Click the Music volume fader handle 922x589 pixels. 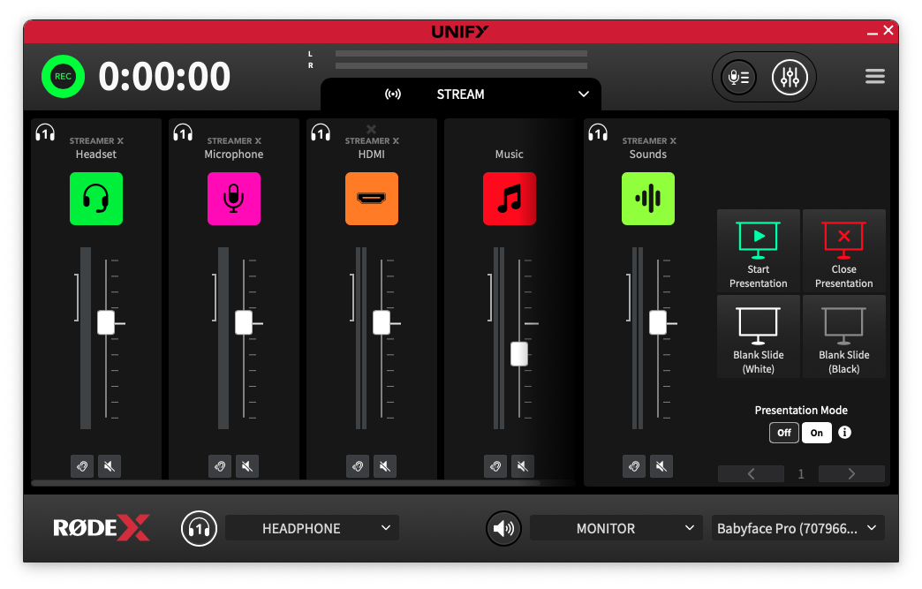519,354
